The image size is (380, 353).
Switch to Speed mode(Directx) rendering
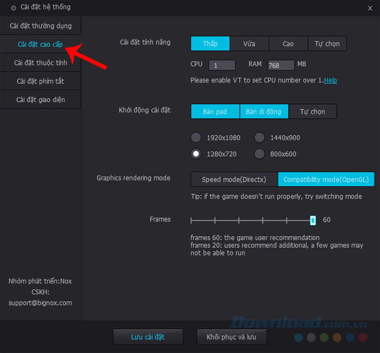coord(234,179)
